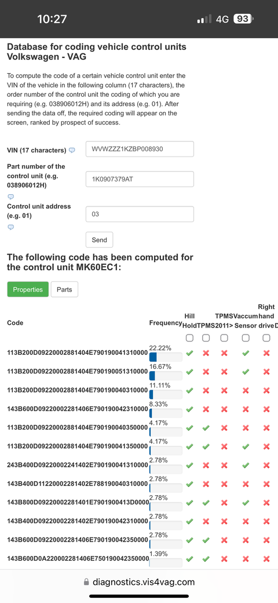The width and height of the screenshot is (278, 603).
Task: Click the Send button
Action: pyautogui.click(x=100, y=239)
